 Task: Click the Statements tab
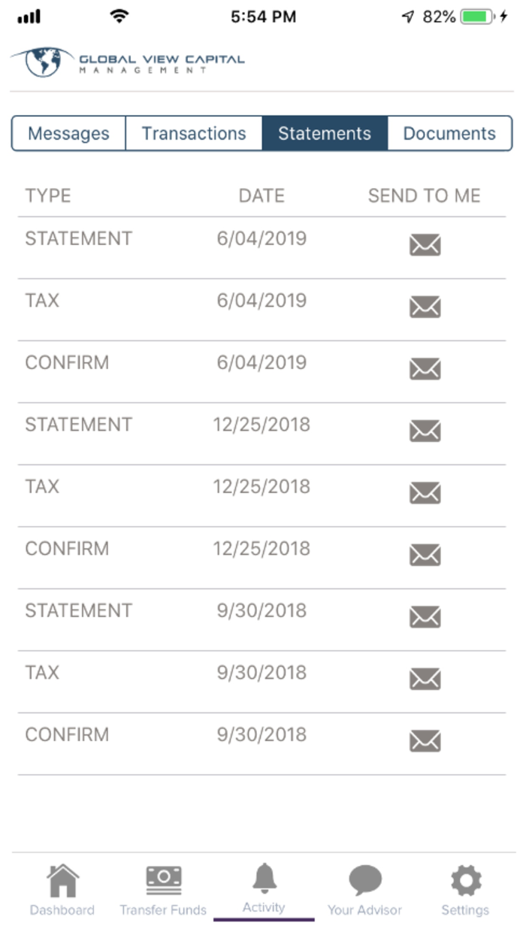click(x=325, y=133)
